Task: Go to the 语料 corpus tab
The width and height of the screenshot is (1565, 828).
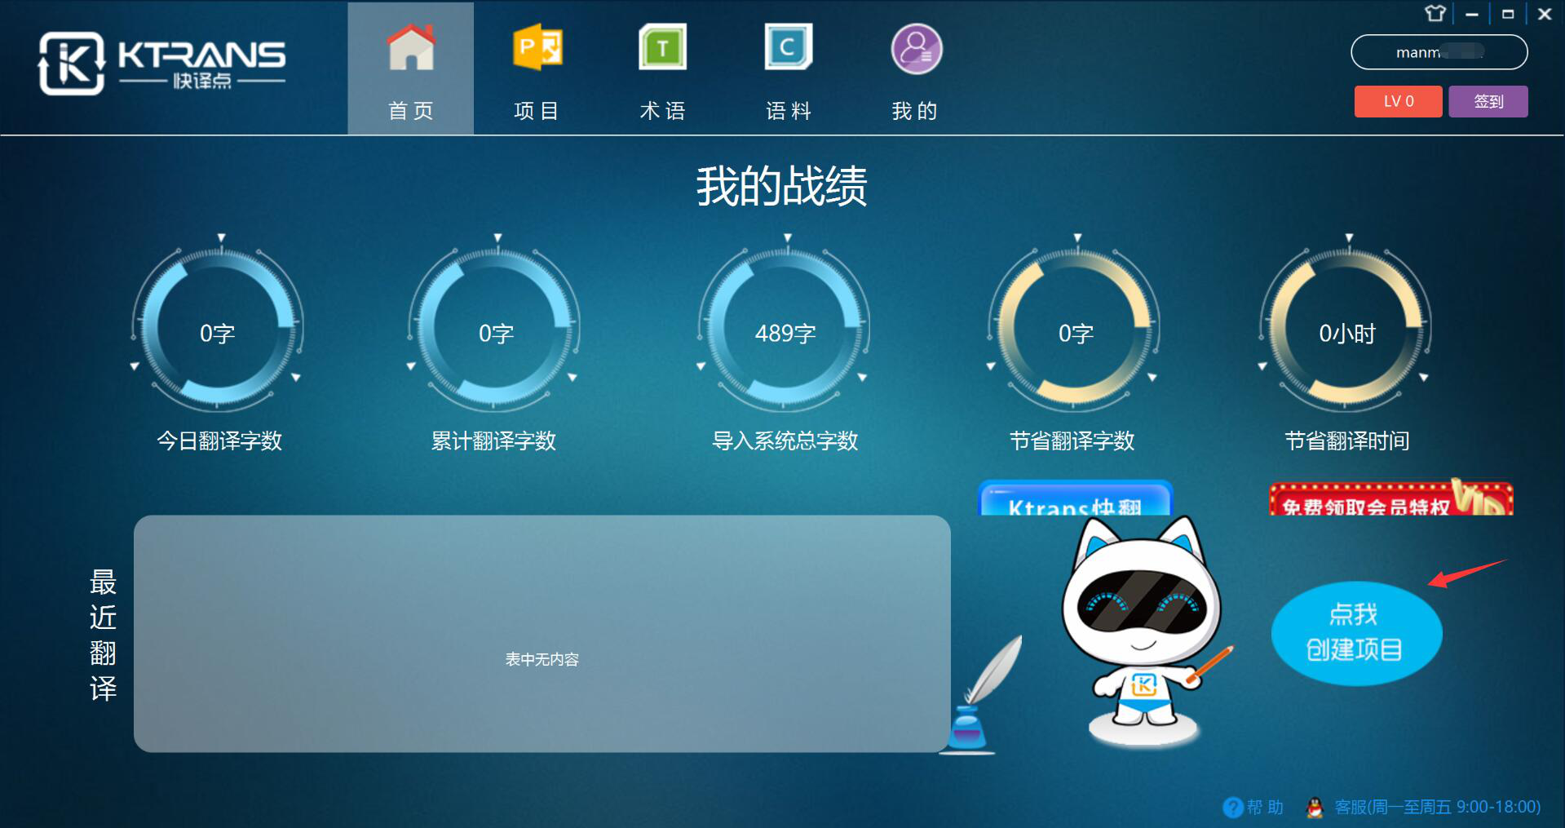Action: click(789, 69)
